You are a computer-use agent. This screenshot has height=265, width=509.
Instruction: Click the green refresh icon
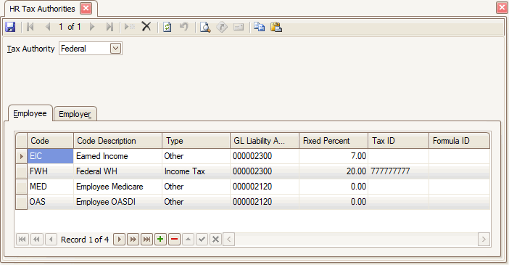coord(167,27)
